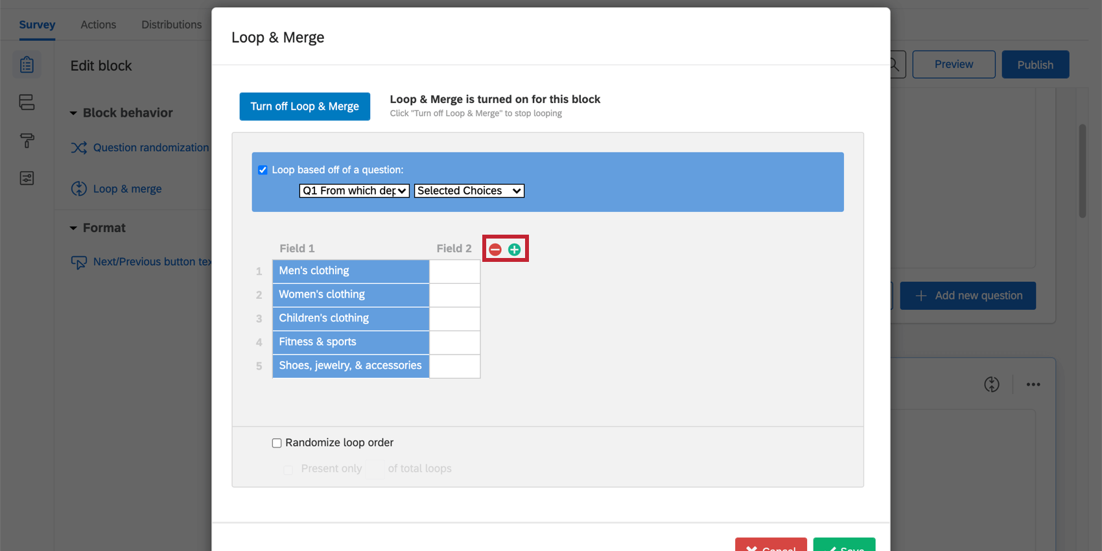The height and width of the screenshot is (551, 1102).
Task: Collapse the Block behavior section
Action: click(73, 113)
